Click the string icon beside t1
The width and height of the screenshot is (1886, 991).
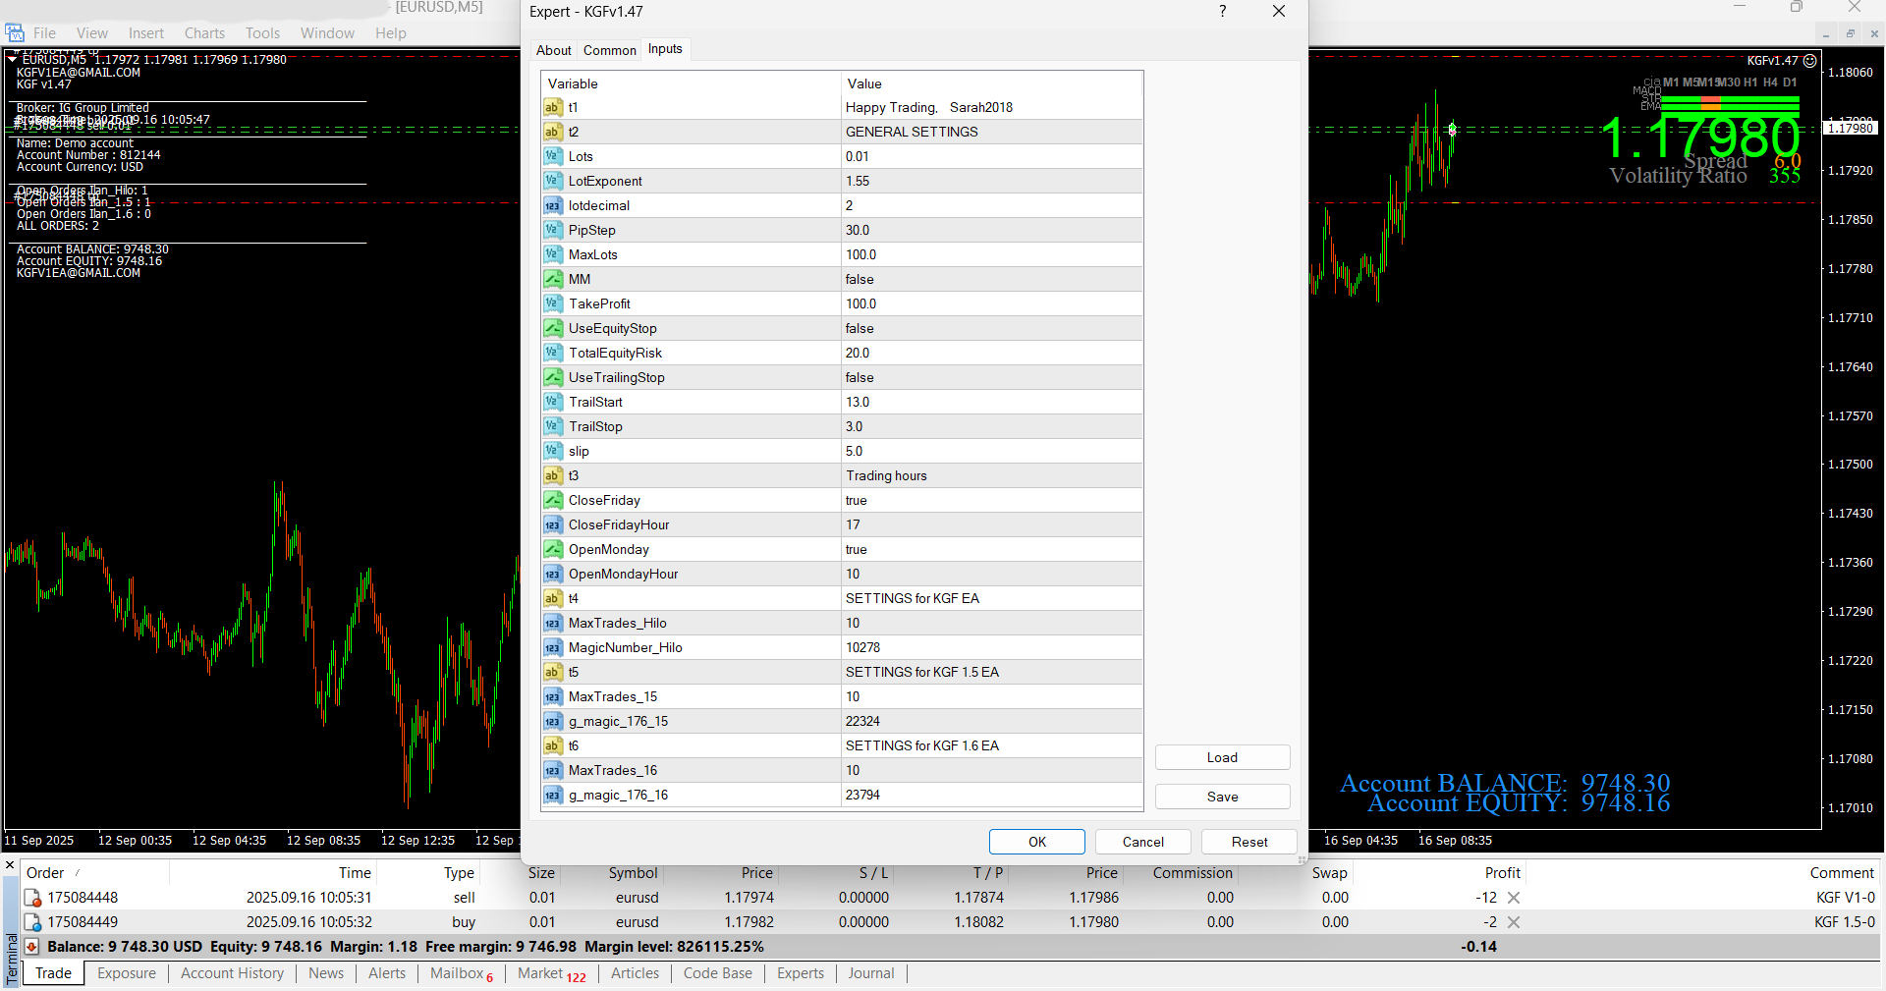(553, 107)
